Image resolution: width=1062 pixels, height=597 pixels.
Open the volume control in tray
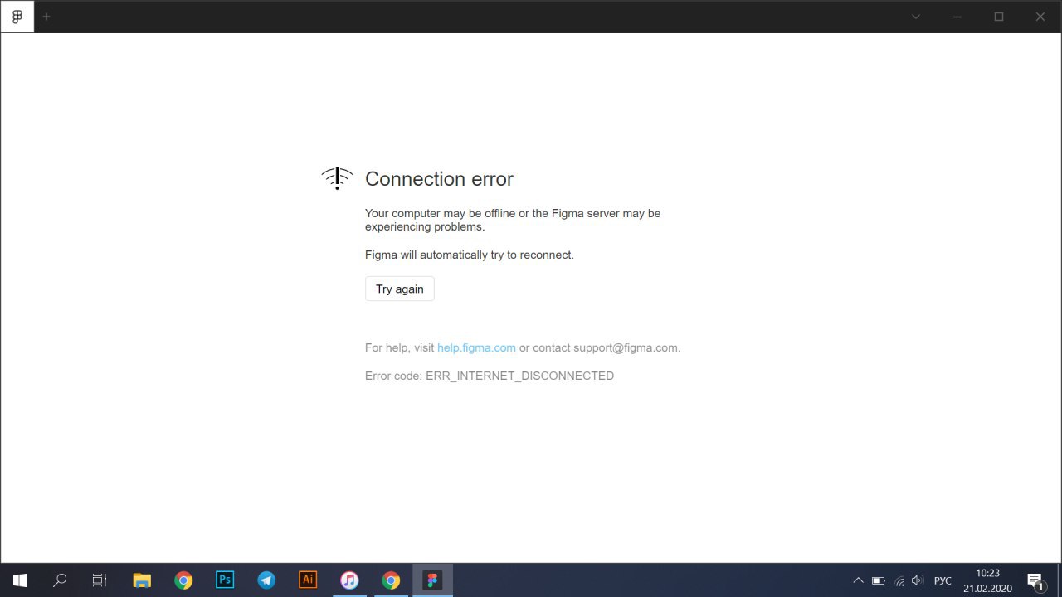918,581
